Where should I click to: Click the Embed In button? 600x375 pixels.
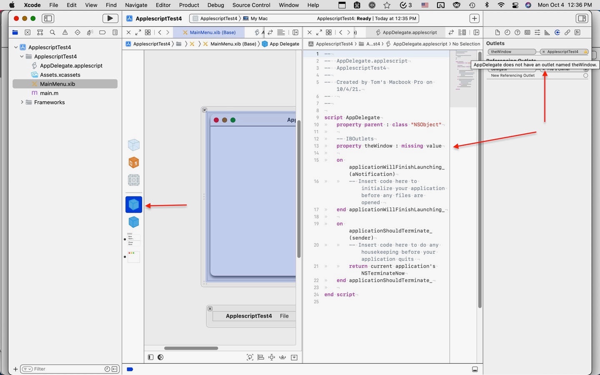tap(294, 357)
